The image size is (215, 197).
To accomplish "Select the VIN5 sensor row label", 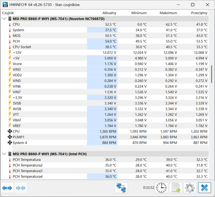I will pyautogui.click(x=17, y=81).
